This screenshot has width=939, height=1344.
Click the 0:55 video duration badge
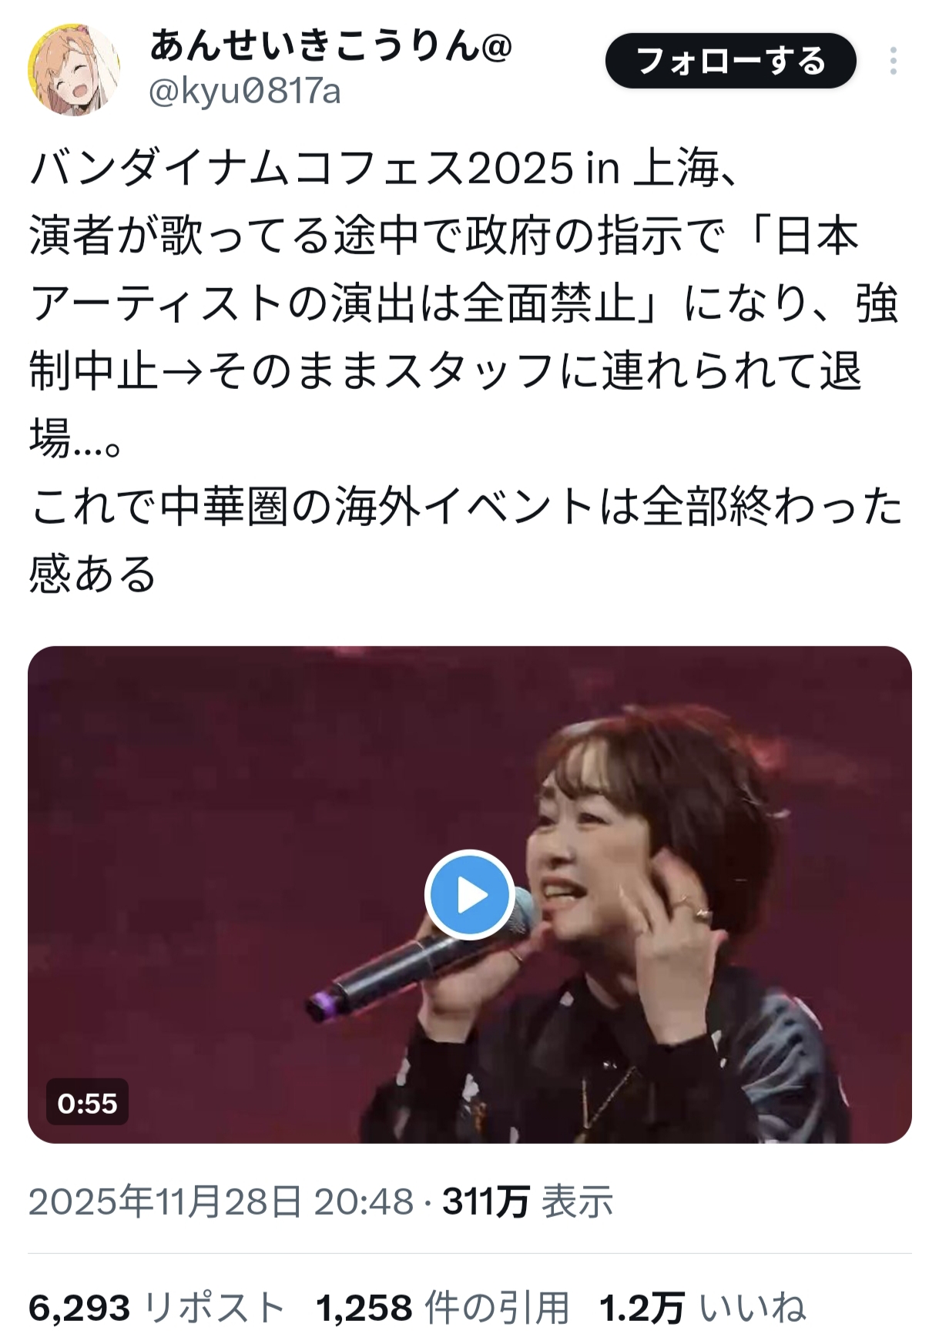coord(87,1103)
